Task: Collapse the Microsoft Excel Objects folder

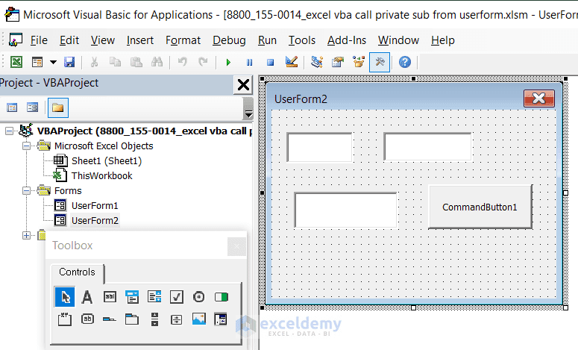Action: coord(26,146)
